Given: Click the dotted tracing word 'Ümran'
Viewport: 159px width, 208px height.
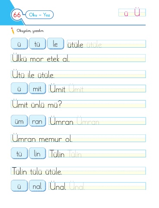Looking at the screenshot, I should pos(88,121).
